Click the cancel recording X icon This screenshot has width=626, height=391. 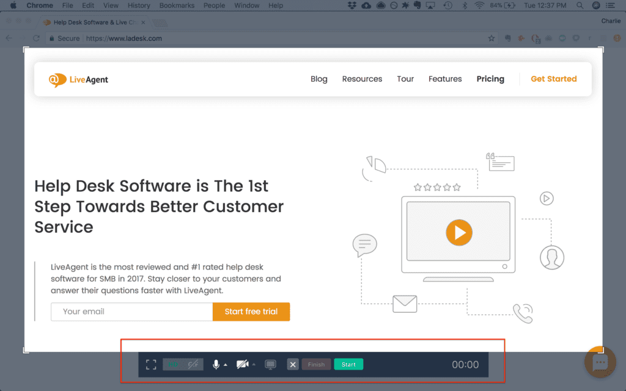pyautogui.click(x=293, y=364)
